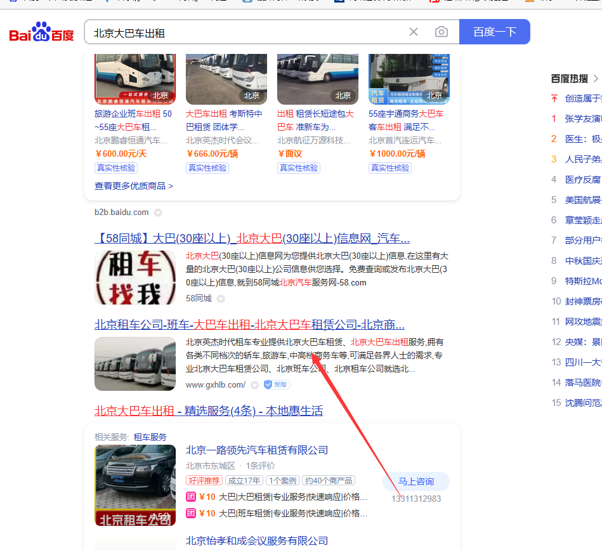The width and height of the screenshot is (602, 550).
Task: Open the 租车服务 related service link
Action: tap(150, 437)
